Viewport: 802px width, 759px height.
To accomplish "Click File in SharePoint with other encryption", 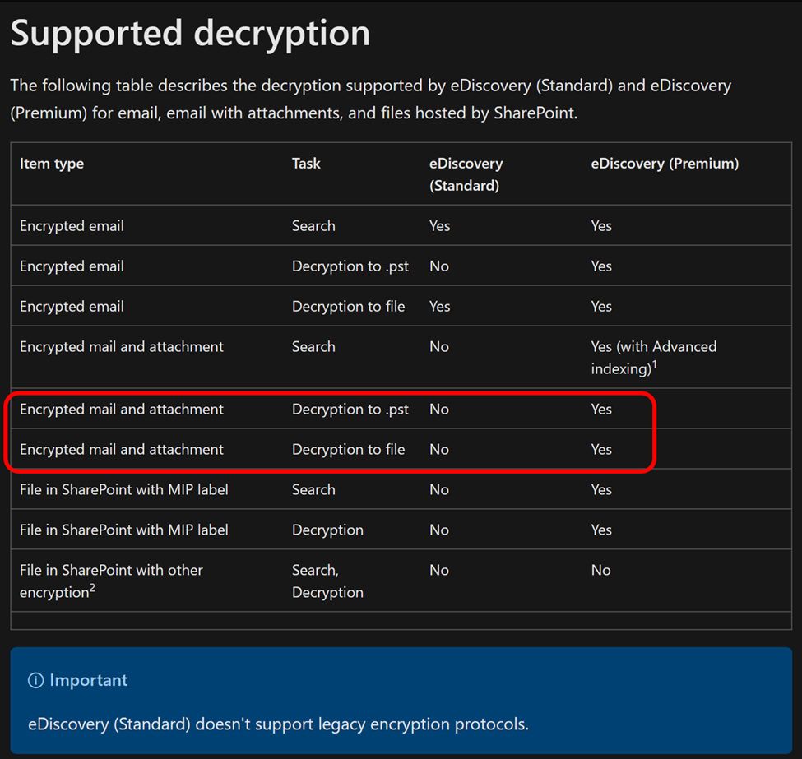I will point(111,581).
